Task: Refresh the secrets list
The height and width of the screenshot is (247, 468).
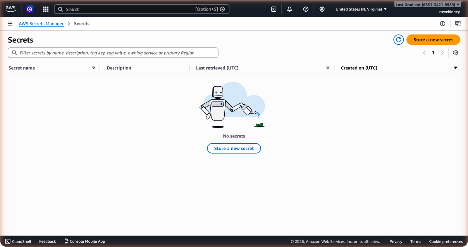Action: [x=398, y=40]
